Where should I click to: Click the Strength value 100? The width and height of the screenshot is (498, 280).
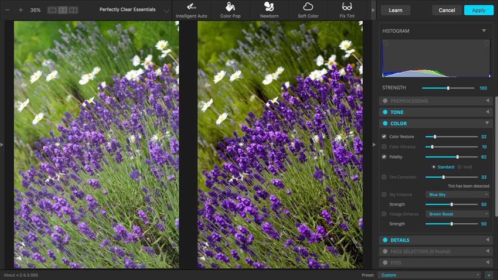click(x=483, y=88)
